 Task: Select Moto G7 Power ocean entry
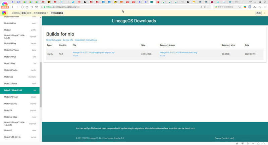(20, 97)
